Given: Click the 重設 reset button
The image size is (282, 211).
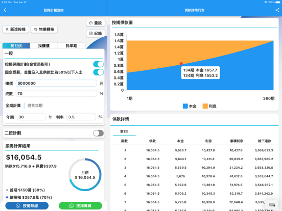Looking at the screenshot, I should coord(96,23).
